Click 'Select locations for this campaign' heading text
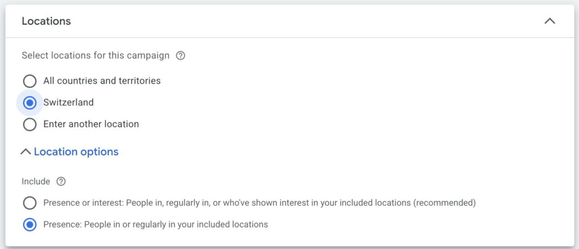 point(95,56)
